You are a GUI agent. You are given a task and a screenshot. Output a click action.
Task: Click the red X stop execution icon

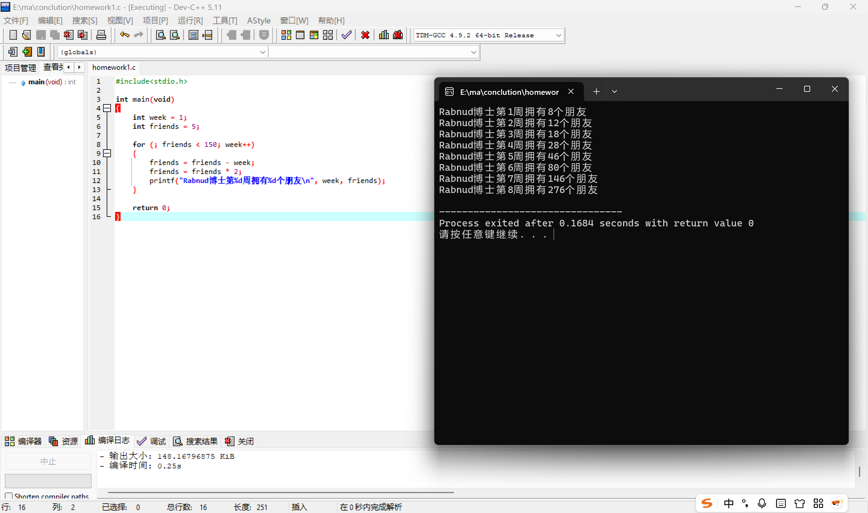365,35
